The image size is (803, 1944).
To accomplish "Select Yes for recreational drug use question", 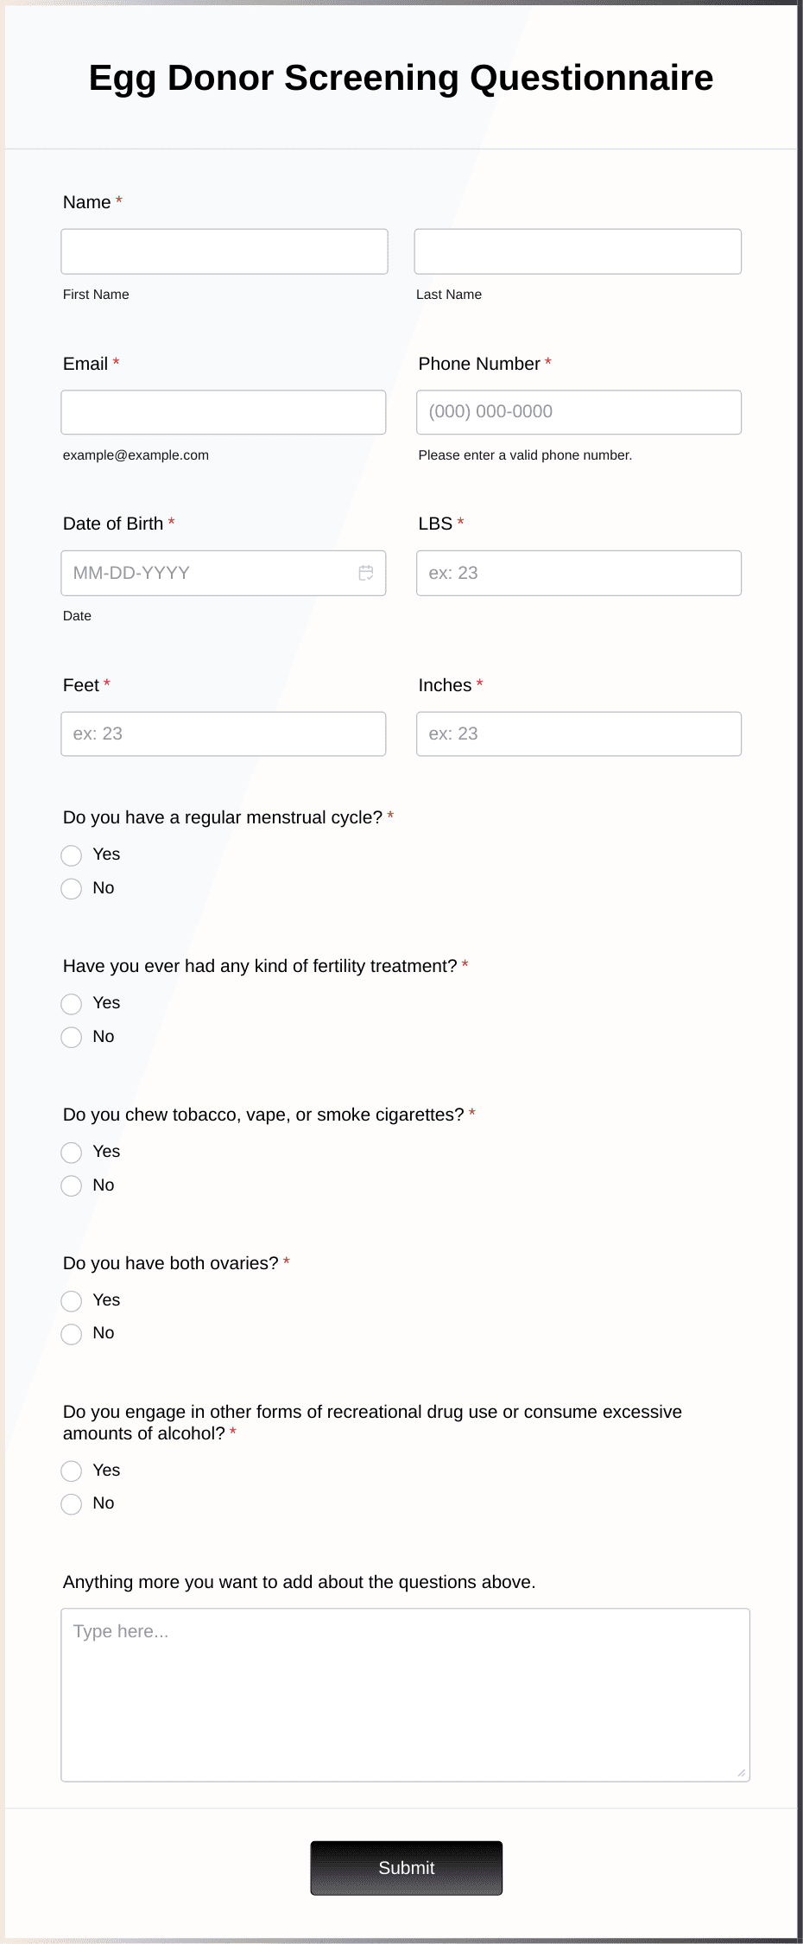I will pyautogui.click(x=72, y=1471).
